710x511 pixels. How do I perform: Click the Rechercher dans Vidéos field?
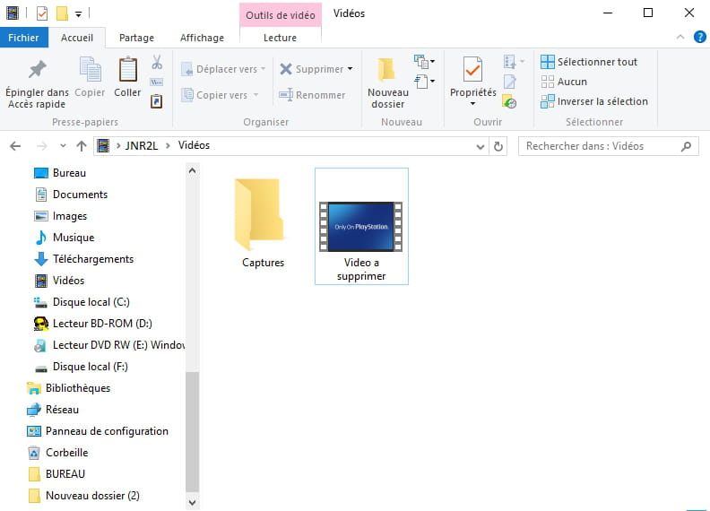(608, 146)
